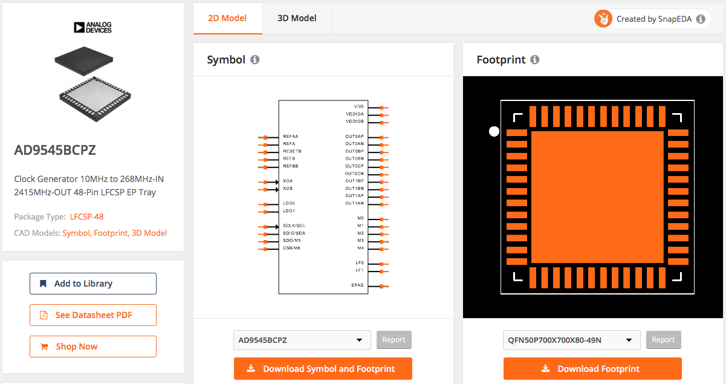Click the VDDIOB pin label
Screen dimensions: 726x384
355,122
